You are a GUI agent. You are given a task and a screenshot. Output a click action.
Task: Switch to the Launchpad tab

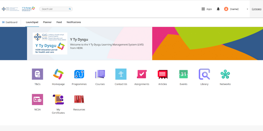32,22
